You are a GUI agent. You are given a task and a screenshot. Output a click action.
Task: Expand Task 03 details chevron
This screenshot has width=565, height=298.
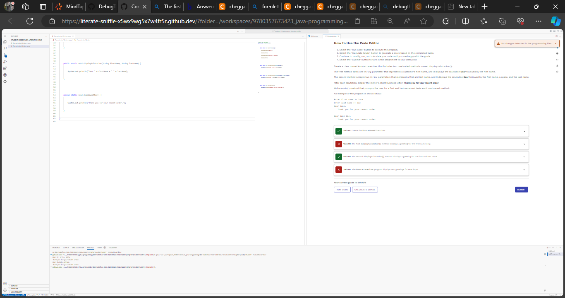pyautogui.click(x=524, y=156)
